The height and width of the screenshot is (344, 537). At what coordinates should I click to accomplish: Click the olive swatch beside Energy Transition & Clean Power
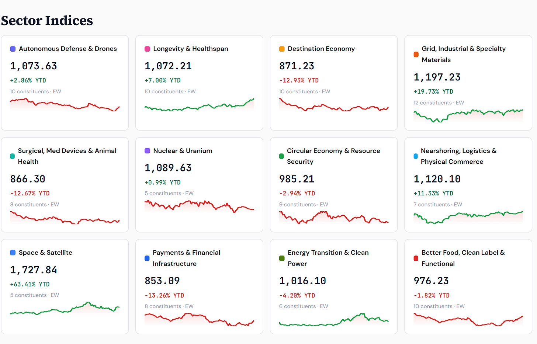coord(282,258)
